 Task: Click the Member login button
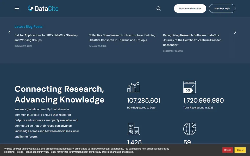click(x=222, y=8)
